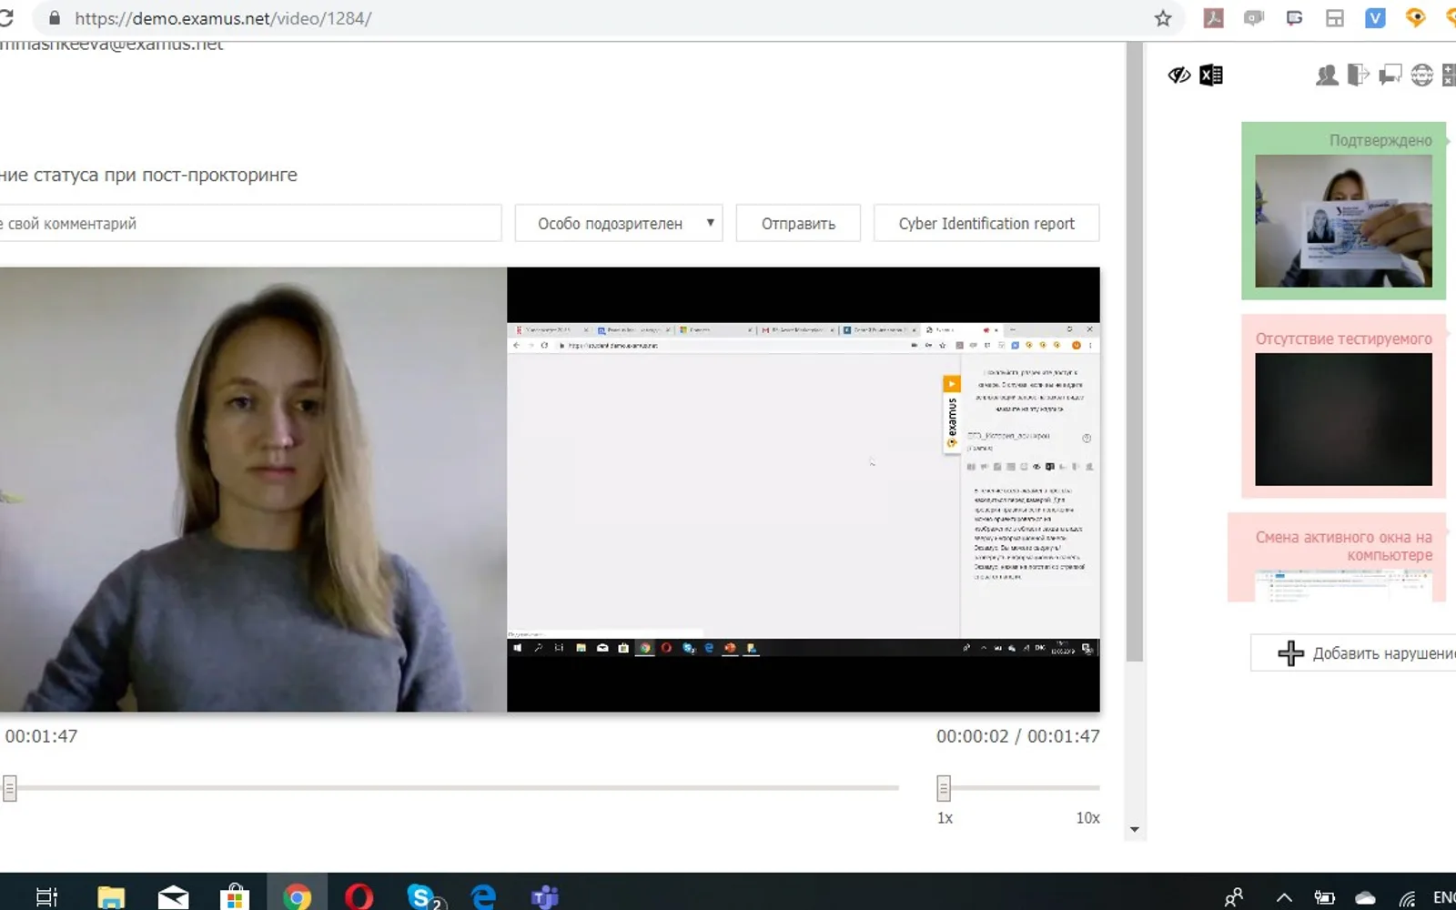Click the playback speed slider handle
Viewport: 1456px width, 910px height.
pyautogui.click(x=944, y=788)
